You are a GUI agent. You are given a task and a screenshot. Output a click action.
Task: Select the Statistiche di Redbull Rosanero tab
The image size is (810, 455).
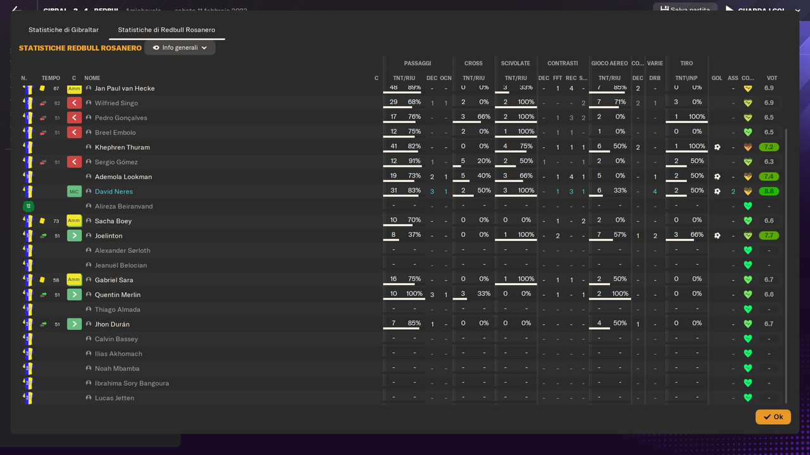pyautogui.click(x=166, y=30)
